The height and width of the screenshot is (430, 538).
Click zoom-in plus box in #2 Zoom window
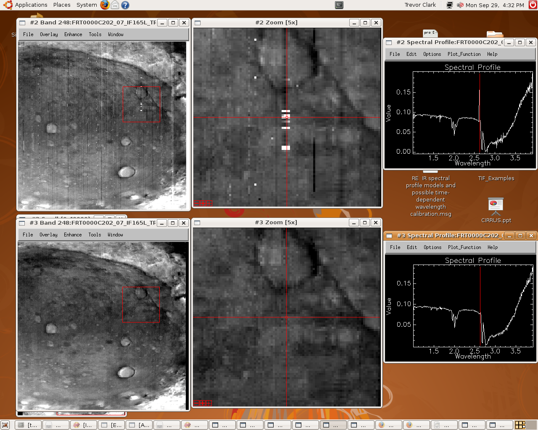[203, 203]
